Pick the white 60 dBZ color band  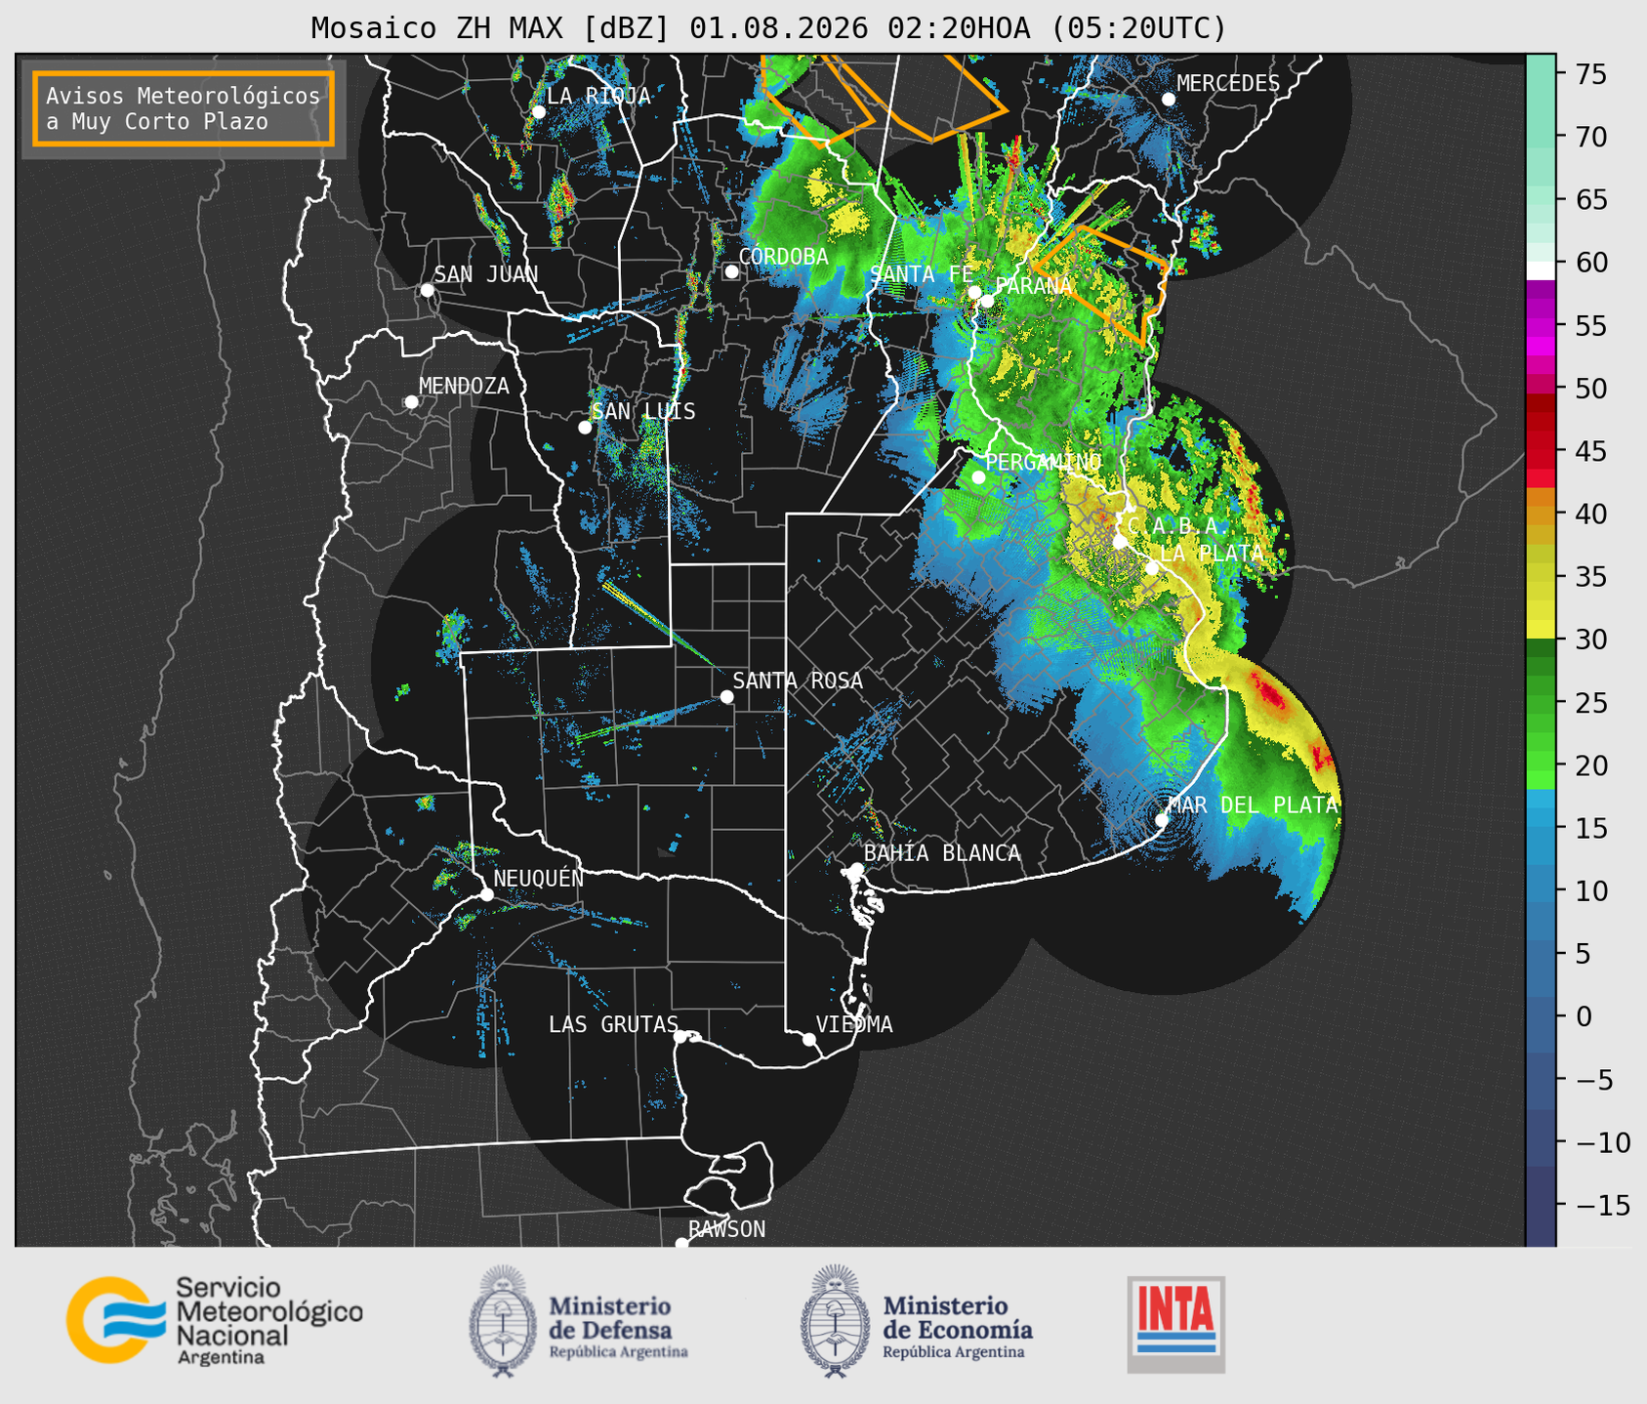(x=1541, y=270)
